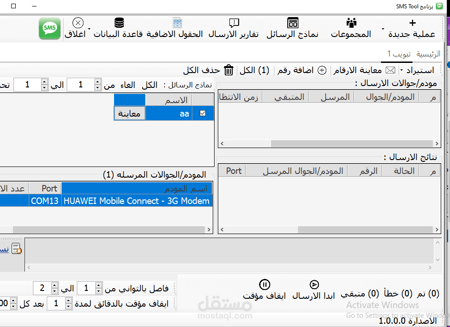Screen dimensions: 450x327
Task: Decrease ايقاف مؤقت بالدقائق spinner
Action: tap(68, 306)
